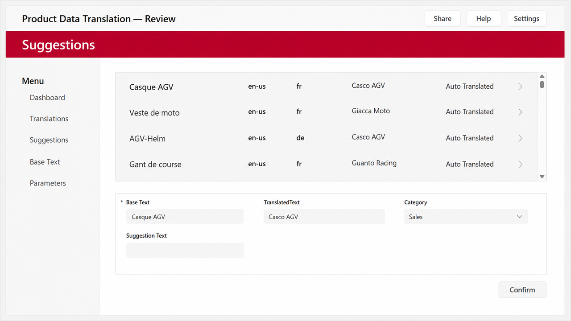Expand the Category dropdown showing Sales
The width and height of the screenshot is (571, 321).
pyautogui.click(x=466, y=217)
